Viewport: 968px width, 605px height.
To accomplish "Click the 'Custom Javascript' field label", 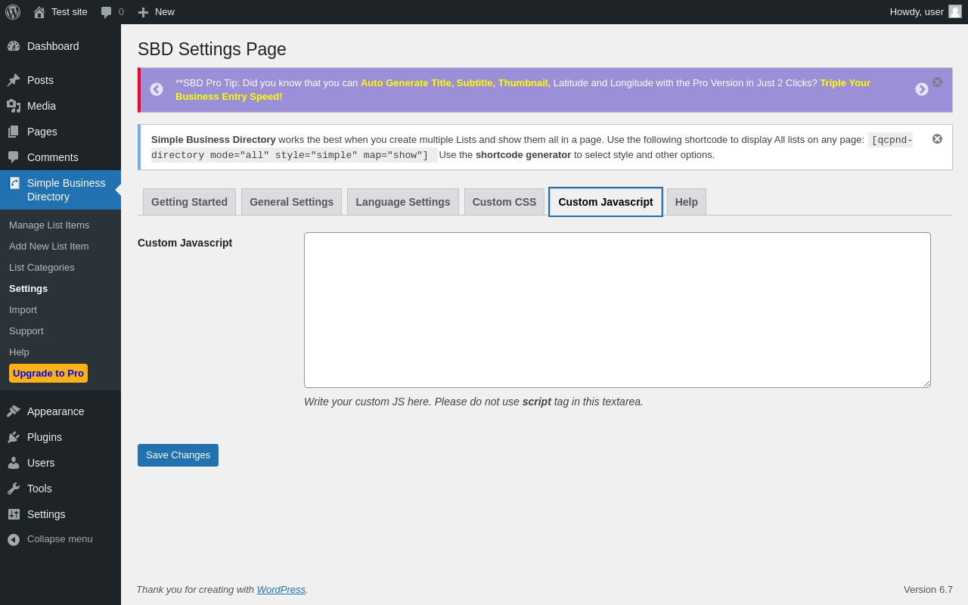I will point(185,243).
